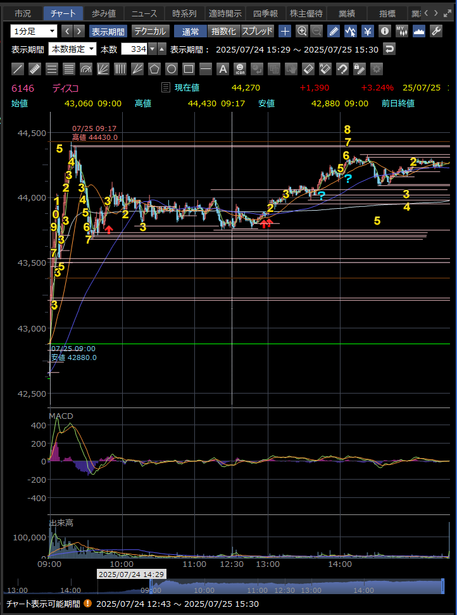Click the eraser tool in drawing toolbar
The height and width of the screenshot is (615, 457).
click(x=308, y=70)
